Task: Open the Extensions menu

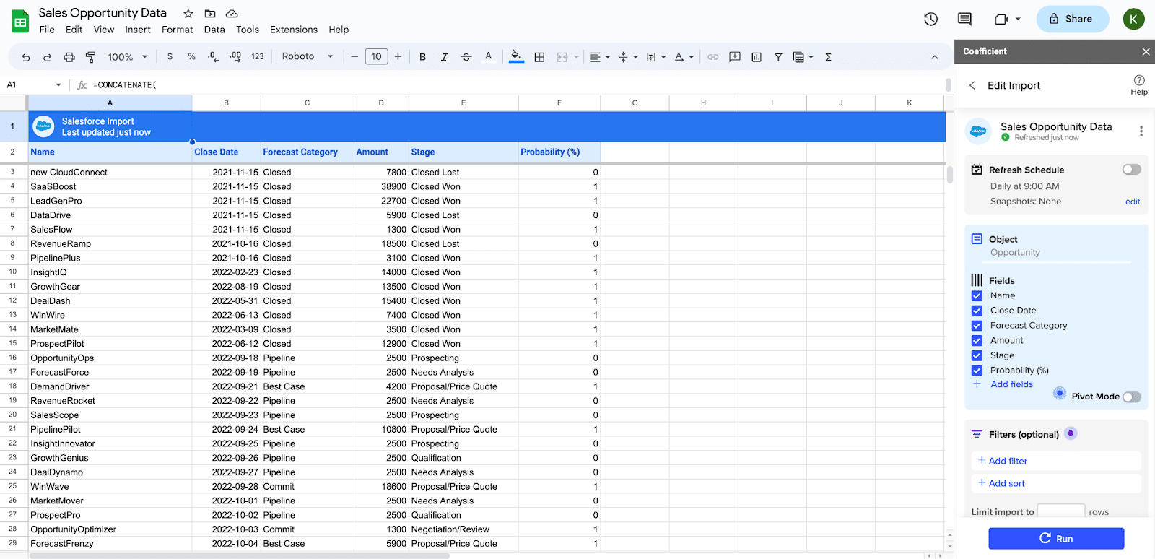Action: (294, 30)
